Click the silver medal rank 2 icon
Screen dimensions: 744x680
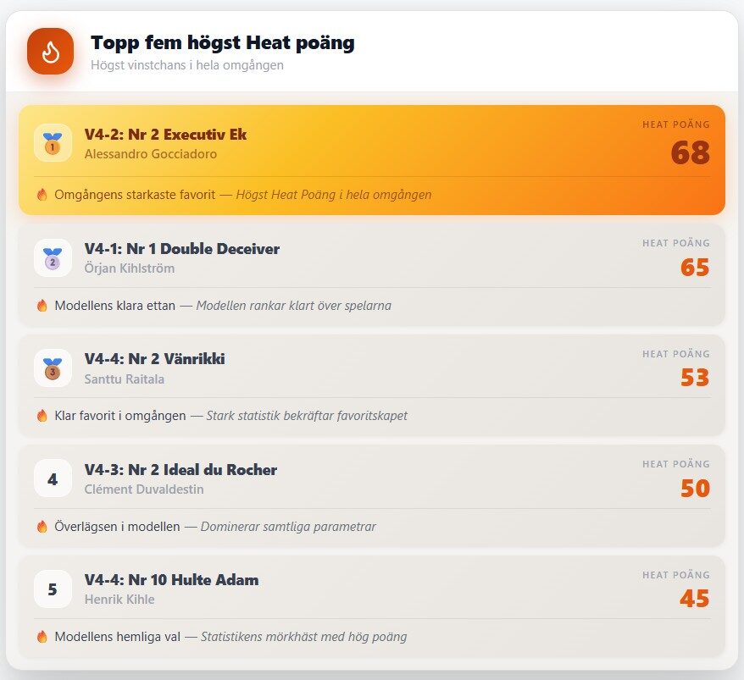tap(53, 258)
